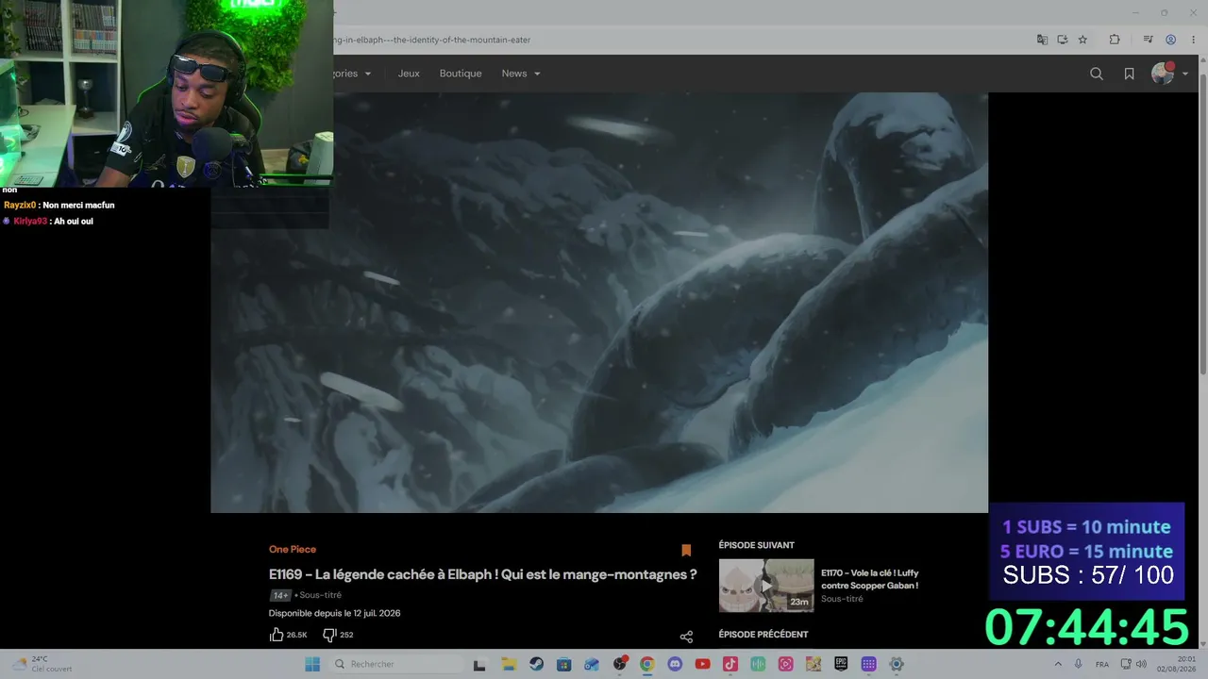Click the E1169 episode title text

[483, 574]
